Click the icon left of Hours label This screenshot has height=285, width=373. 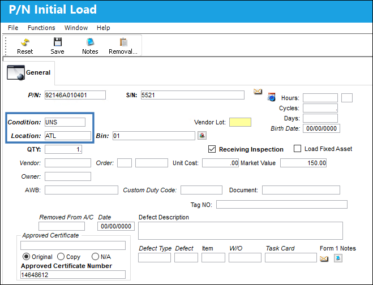pyautogui.click(x=272, y=97)
